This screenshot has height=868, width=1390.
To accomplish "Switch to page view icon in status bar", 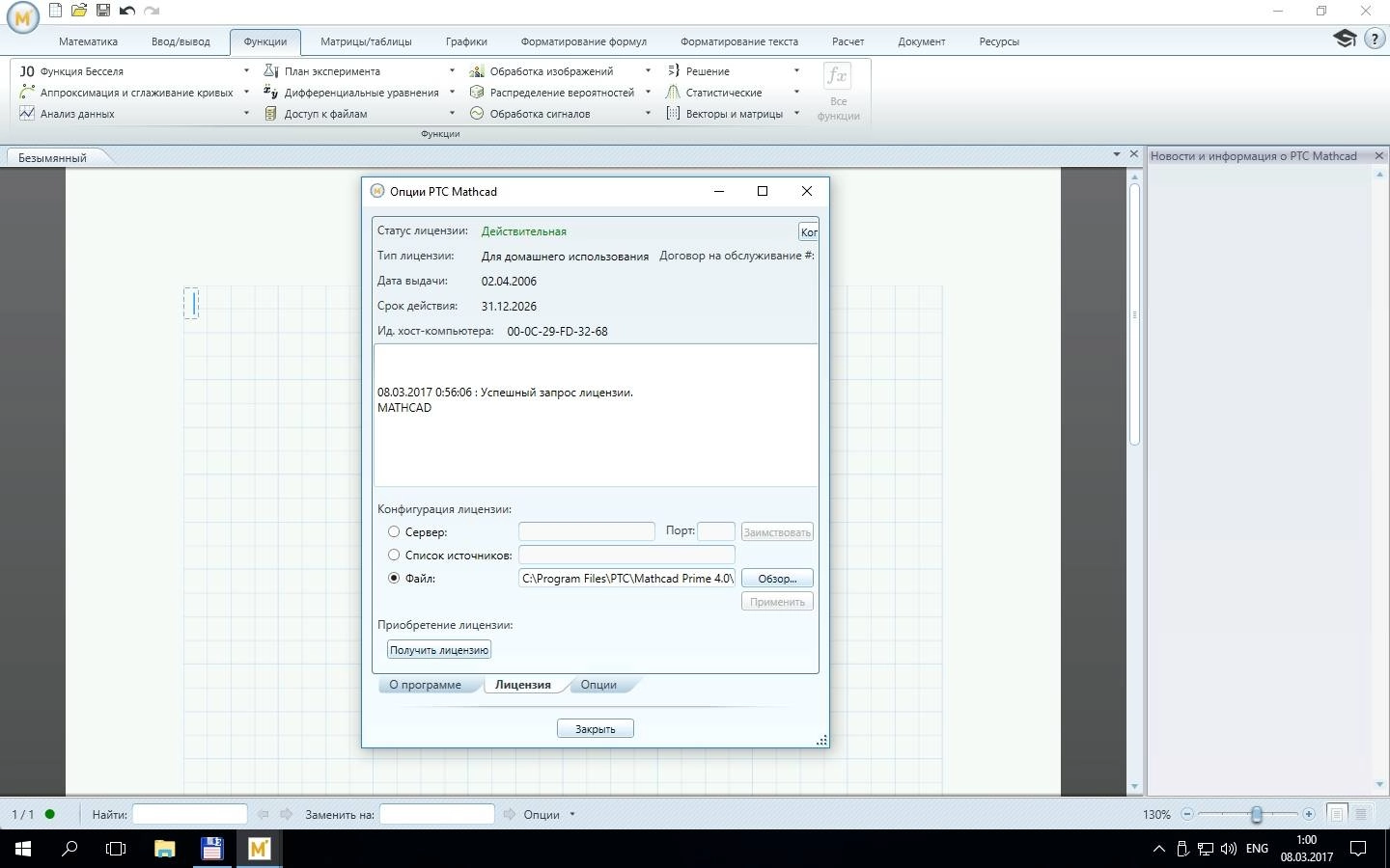I will coord(1337,814).
